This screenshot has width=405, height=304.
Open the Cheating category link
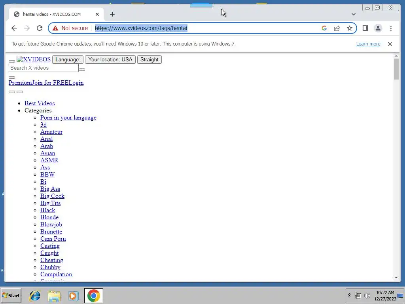[x=52, y=260]
